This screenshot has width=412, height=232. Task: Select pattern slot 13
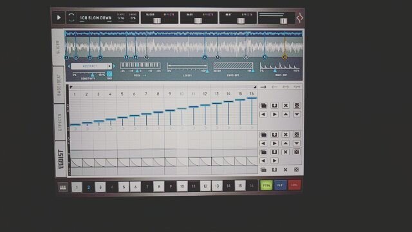pos(217,186)
